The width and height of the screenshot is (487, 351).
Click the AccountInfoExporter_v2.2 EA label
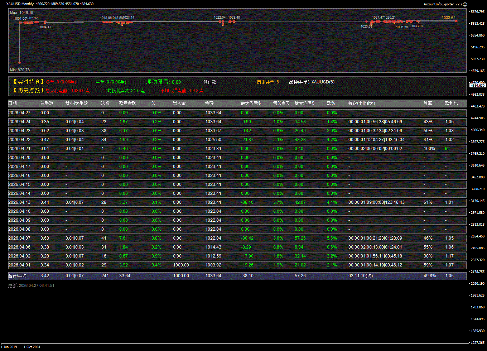pyautogui.click(x=443, y=4)
